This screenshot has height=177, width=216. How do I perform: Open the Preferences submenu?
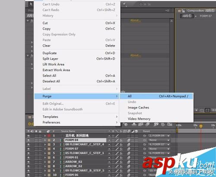[x=77, y=122]
